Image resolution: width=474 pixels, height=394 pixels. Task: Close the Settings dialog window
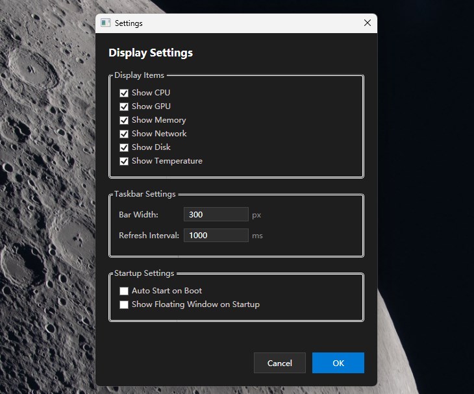(x=368, y=23)
